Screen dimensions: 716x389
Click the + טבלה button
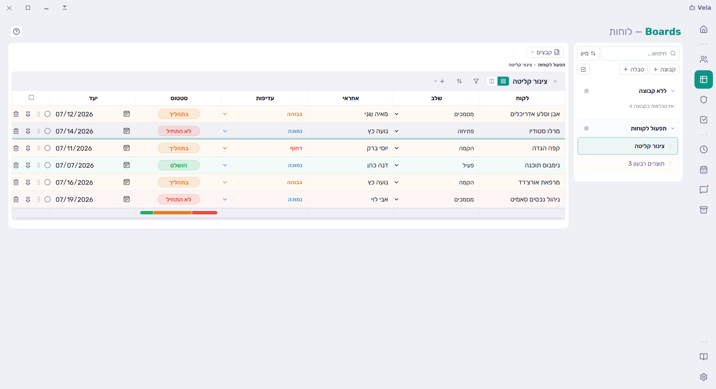pyautogui.click(x=633, y=69)
